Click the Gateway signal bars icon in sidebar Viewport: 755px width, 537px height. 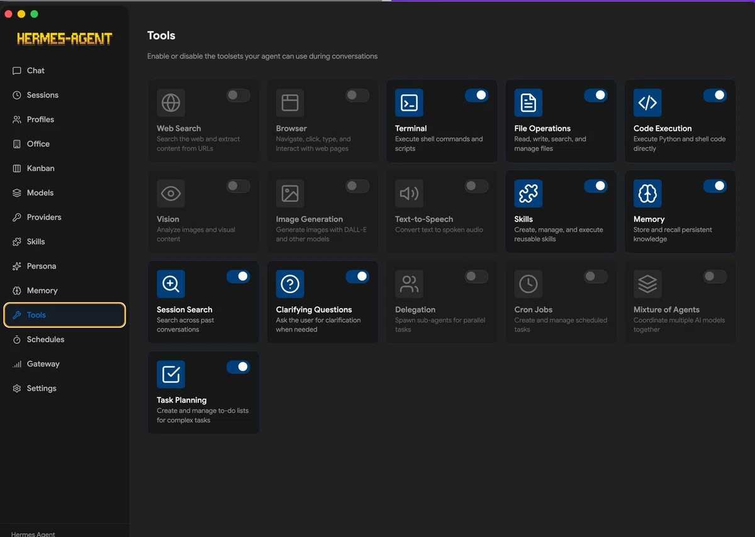[17, 364]
